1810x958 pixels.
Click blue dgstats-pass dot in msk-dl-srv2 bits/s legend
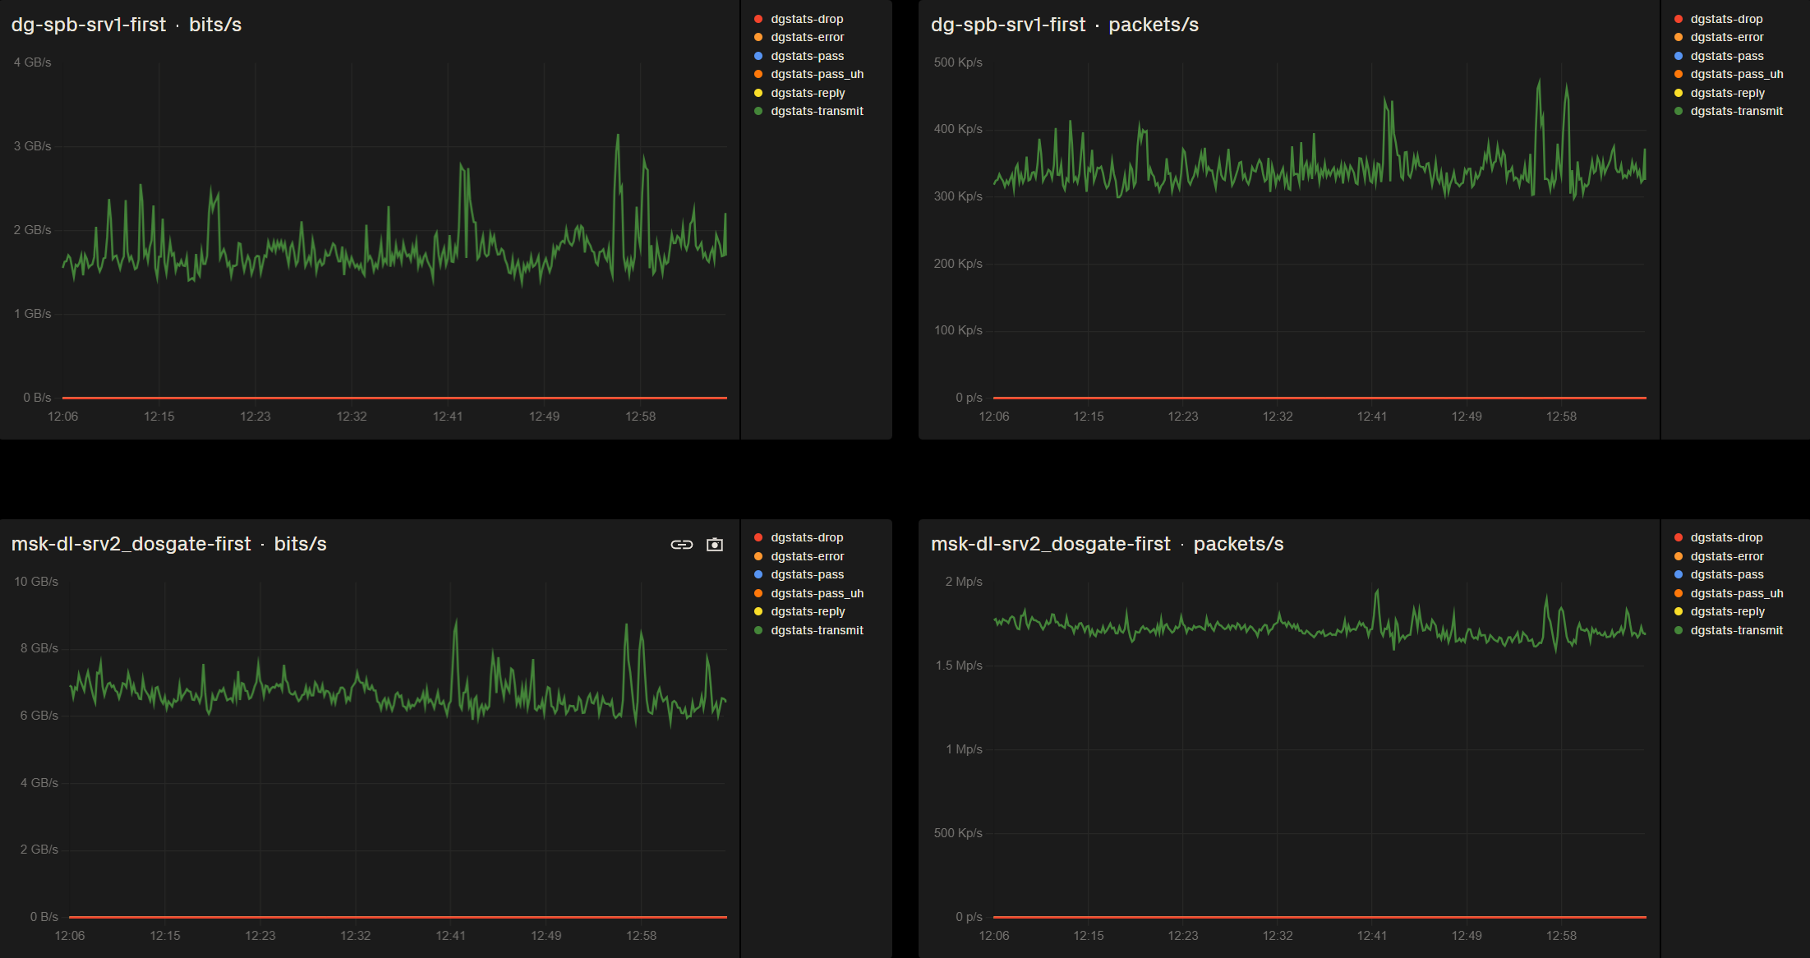click(x=758, y=574)
